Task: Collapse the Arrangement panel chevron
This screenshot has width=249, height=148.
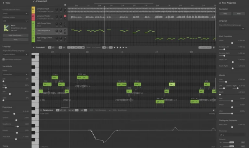Action: [x=33, y=1]
